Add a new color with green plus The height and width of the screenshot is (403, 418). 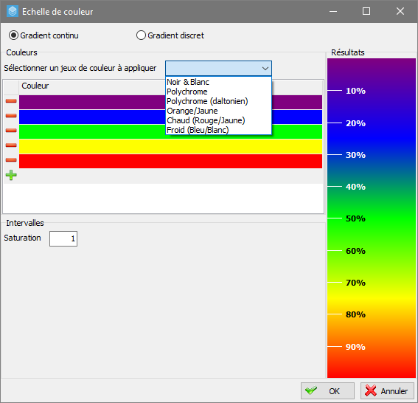point(11,175)
